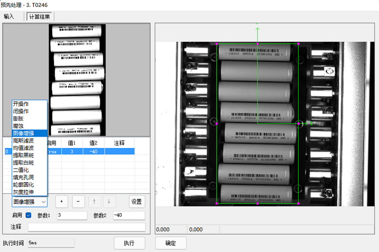Viewport: 379px width, 252px height.
Task: Choose 填充孔洞 from the operation list
Action: coord(30,177)
